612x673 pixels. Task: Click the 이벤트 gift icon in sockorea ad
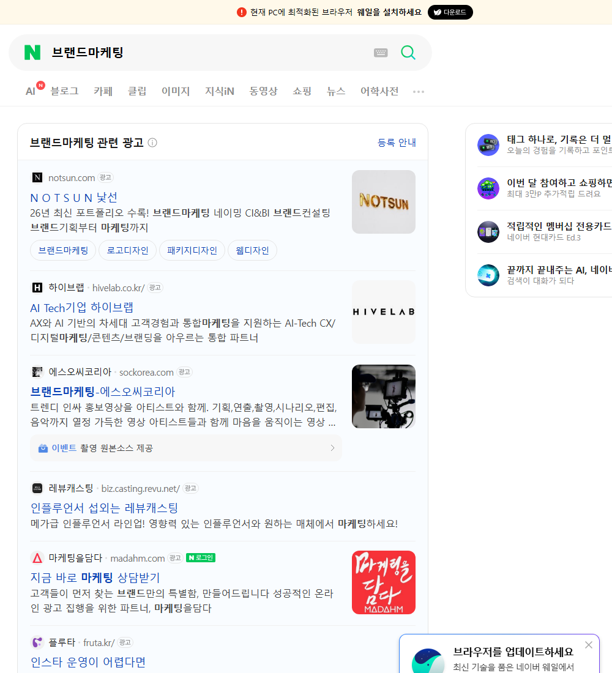pyautogui.click(x=43, y=448)
